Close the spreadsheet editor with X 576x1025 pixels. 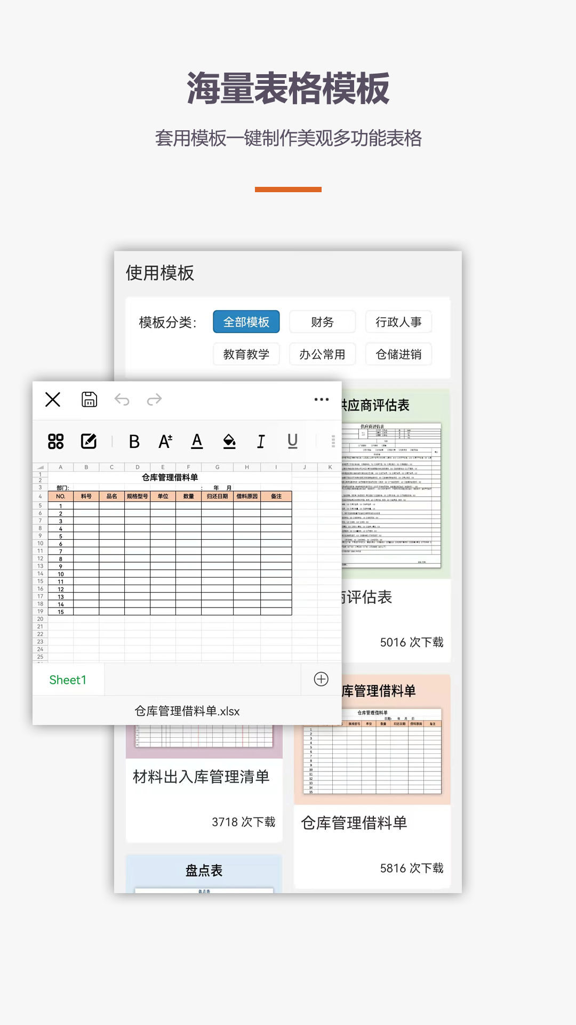53,399
